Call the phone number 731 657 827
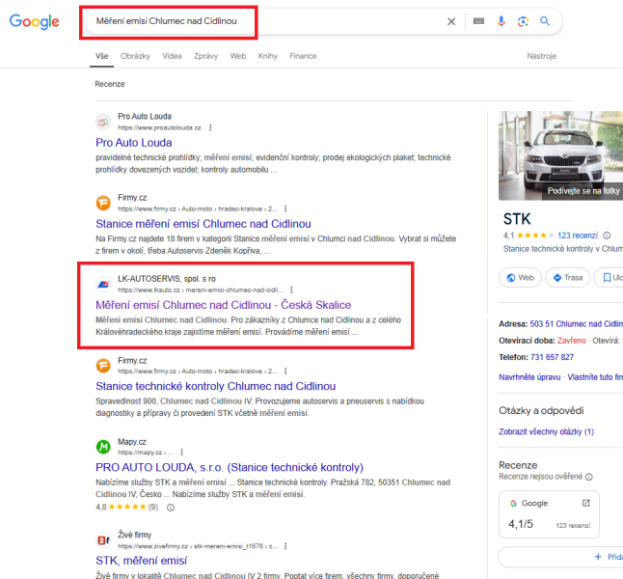 pos(552,357)
